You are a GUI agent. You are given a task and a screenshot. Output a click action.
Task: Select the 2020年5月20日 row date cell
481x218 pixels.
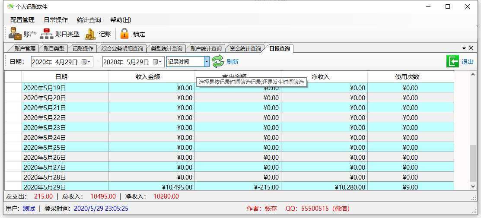tap(65, 98)
